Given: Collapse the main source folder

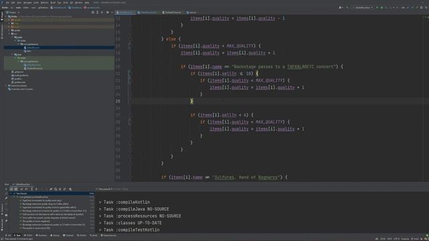Looking at the screenshot, I should pos(13,37).
